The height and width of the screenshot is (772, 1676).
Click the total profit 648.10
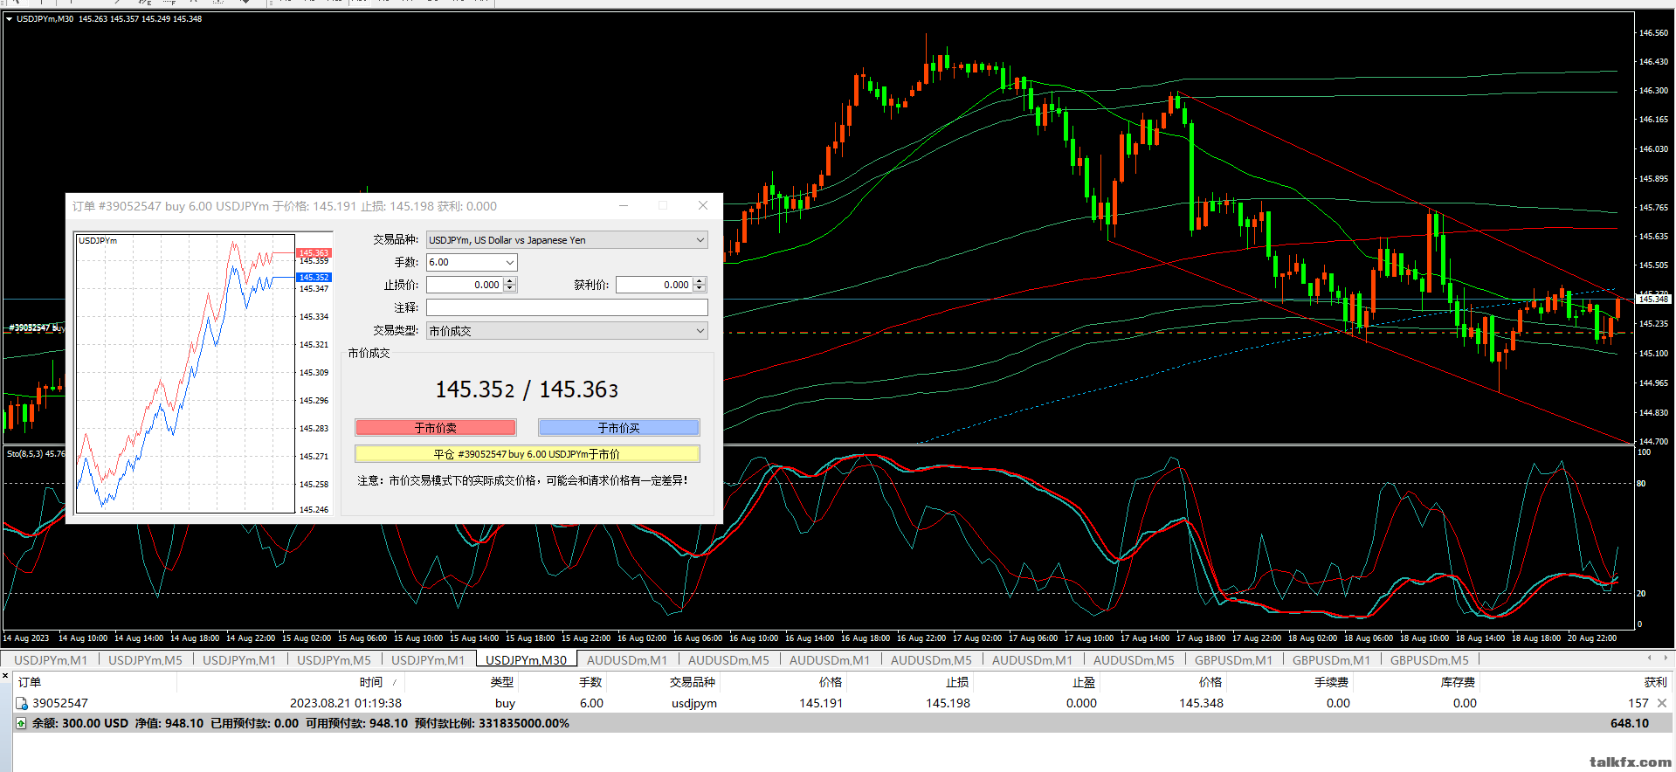tap(1630, 723)
